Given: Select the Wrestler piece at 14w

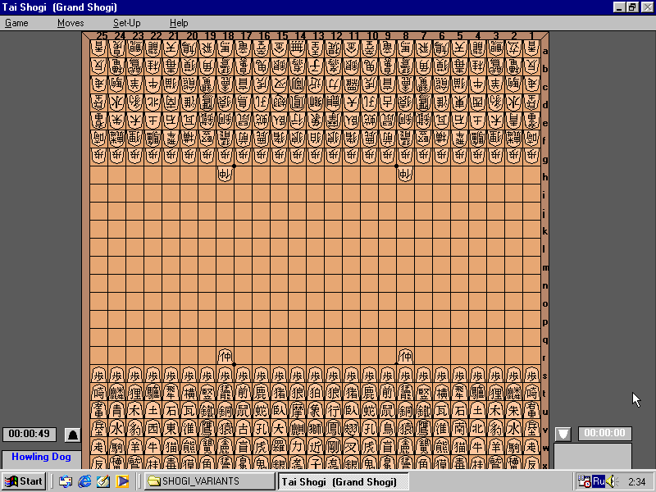Looking at the screenshot, I should coord(298,447).
